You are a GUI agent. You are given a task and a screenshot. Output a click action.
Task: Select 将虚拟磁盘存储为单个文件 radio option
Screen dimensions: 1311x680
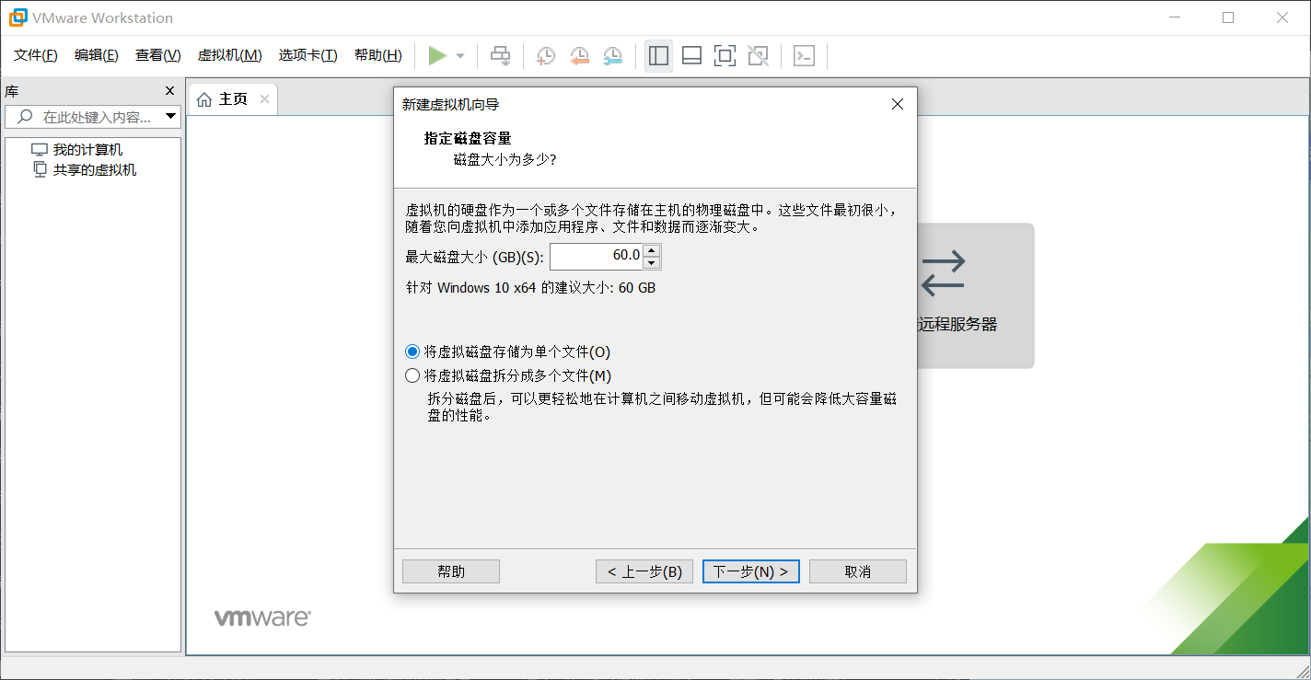tap(507, 352)
